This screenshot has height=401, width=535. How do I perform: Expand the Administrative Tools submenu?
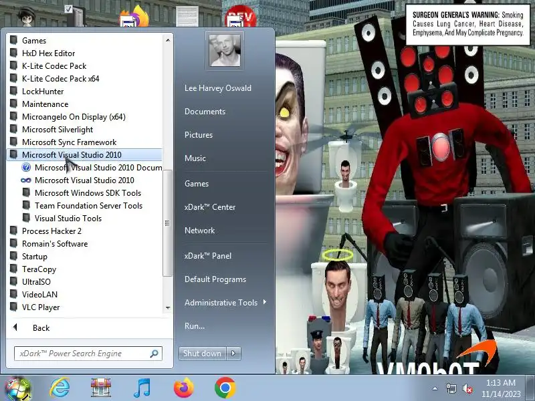225,303
